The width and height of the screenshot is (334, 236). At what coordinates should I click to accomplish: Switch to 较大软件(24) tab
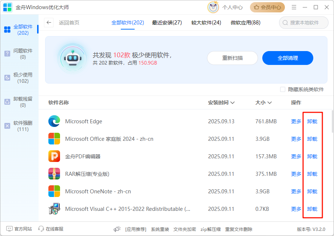[x=206, y=23]
